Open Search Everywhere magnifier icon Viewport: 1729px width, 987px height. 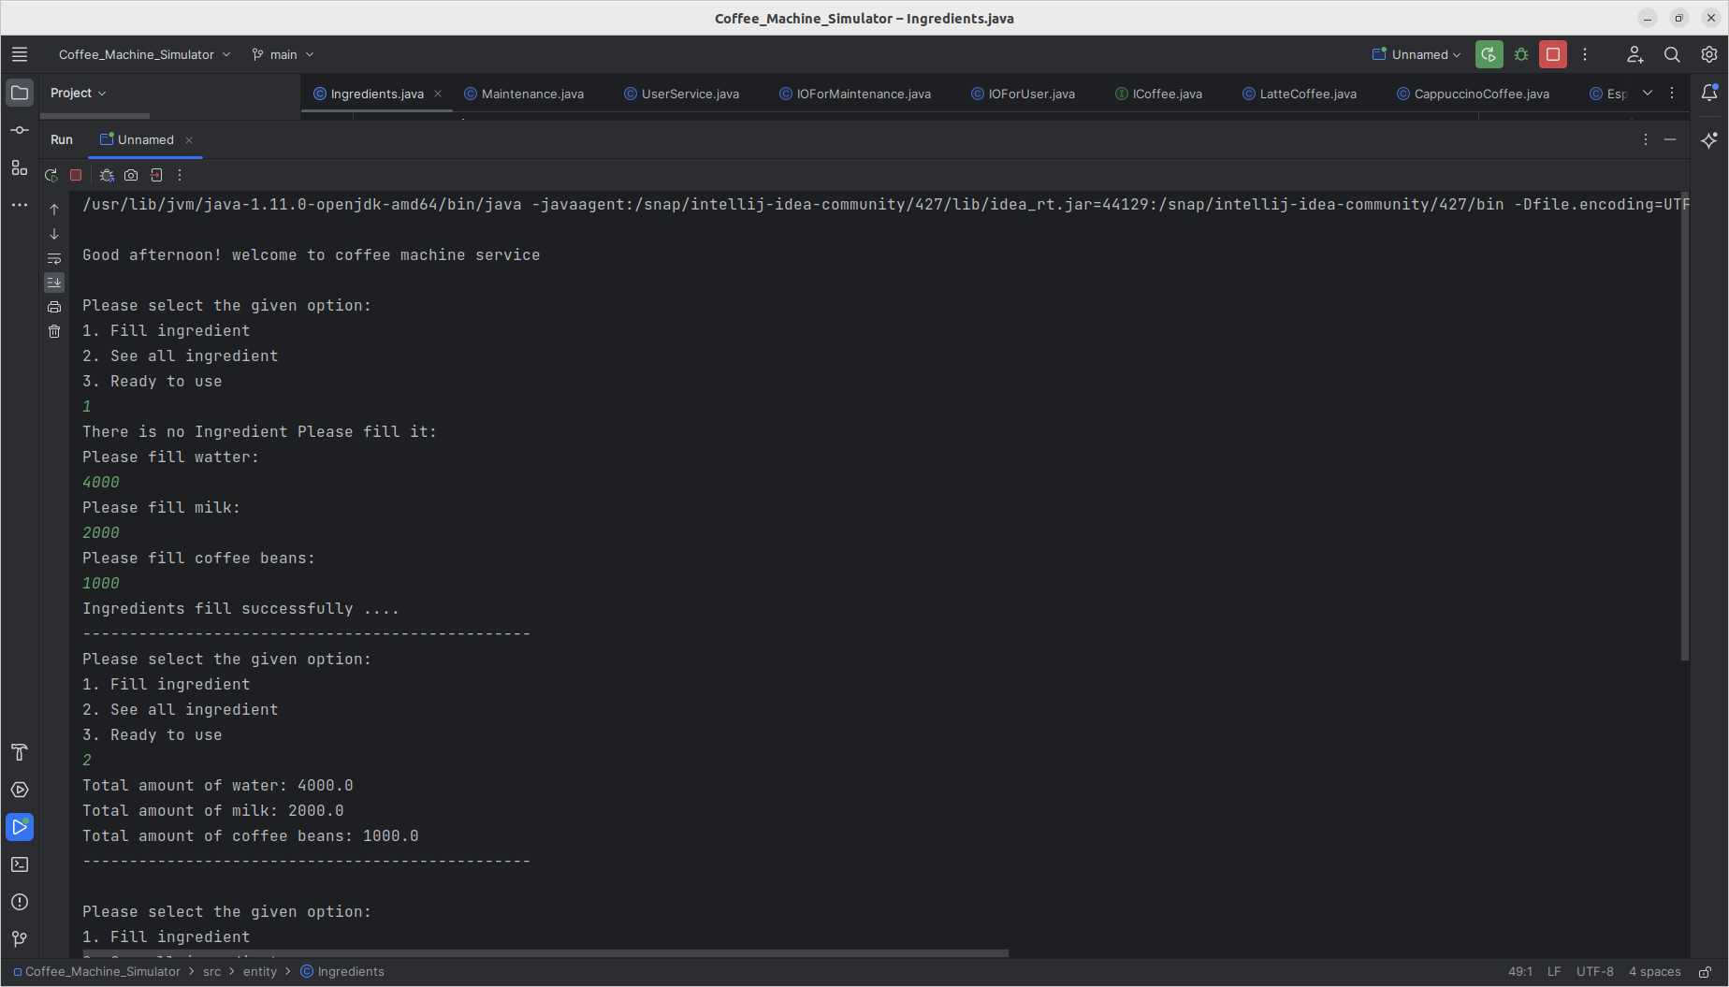pyautogui.click(x=1672, y=54)
